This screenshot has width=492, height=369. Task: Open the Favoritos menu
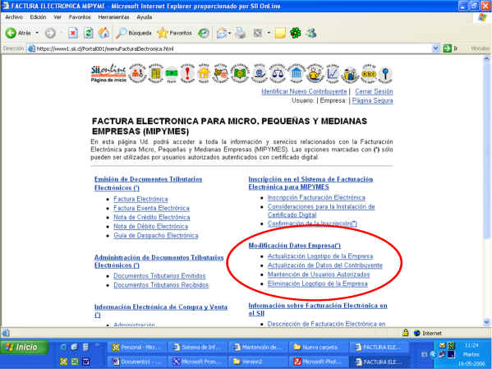click(80, 17)
